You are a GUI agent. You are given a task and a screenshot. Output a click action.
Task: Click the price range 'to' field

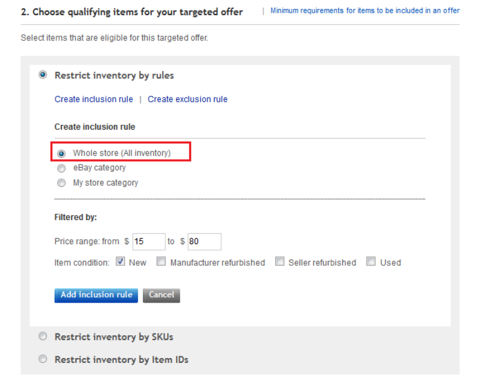(204, 242)
